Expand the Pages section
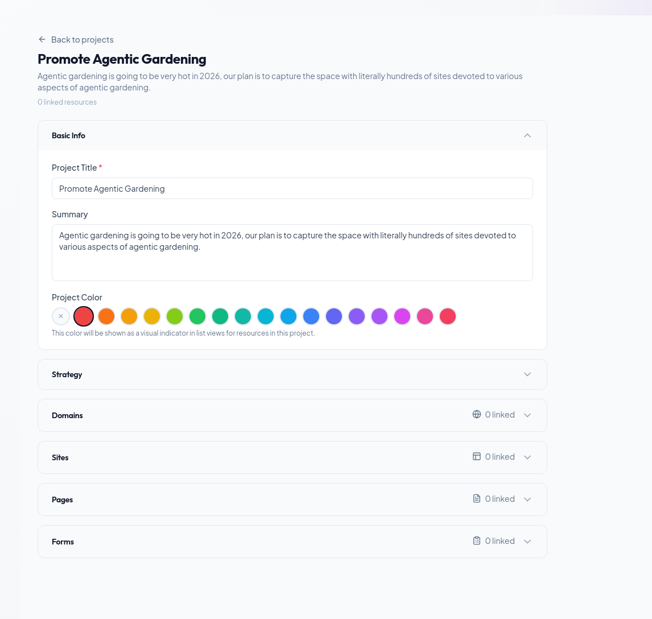Viewport: 652px width, 619px height. pos(527,499)
